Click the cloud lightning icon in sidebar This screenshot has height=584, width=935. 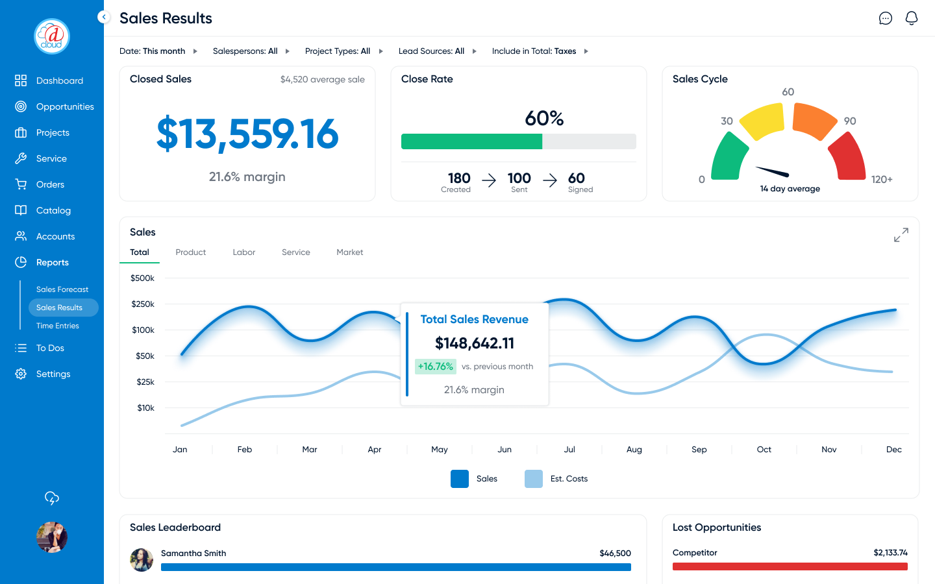(x=52, y=498)
